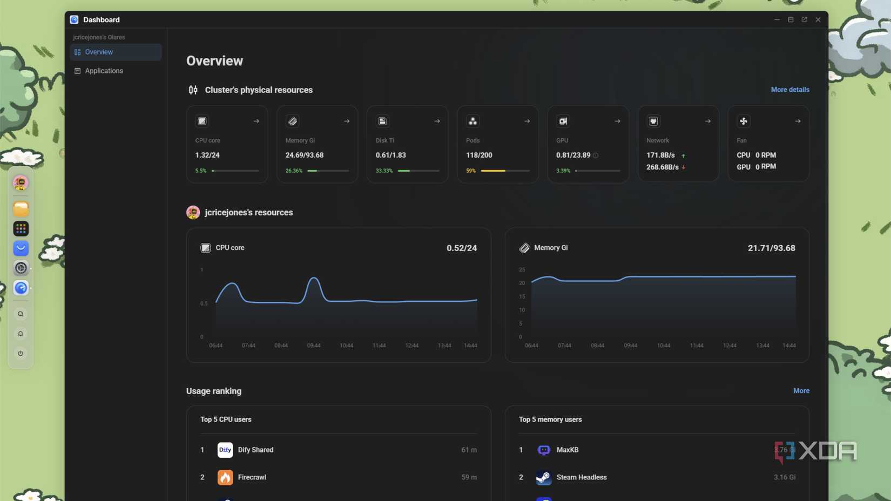Viewport: 891px width, 501px height.
Task: Click the Disk Ti 33.33% progress bar
Action: 418,171
